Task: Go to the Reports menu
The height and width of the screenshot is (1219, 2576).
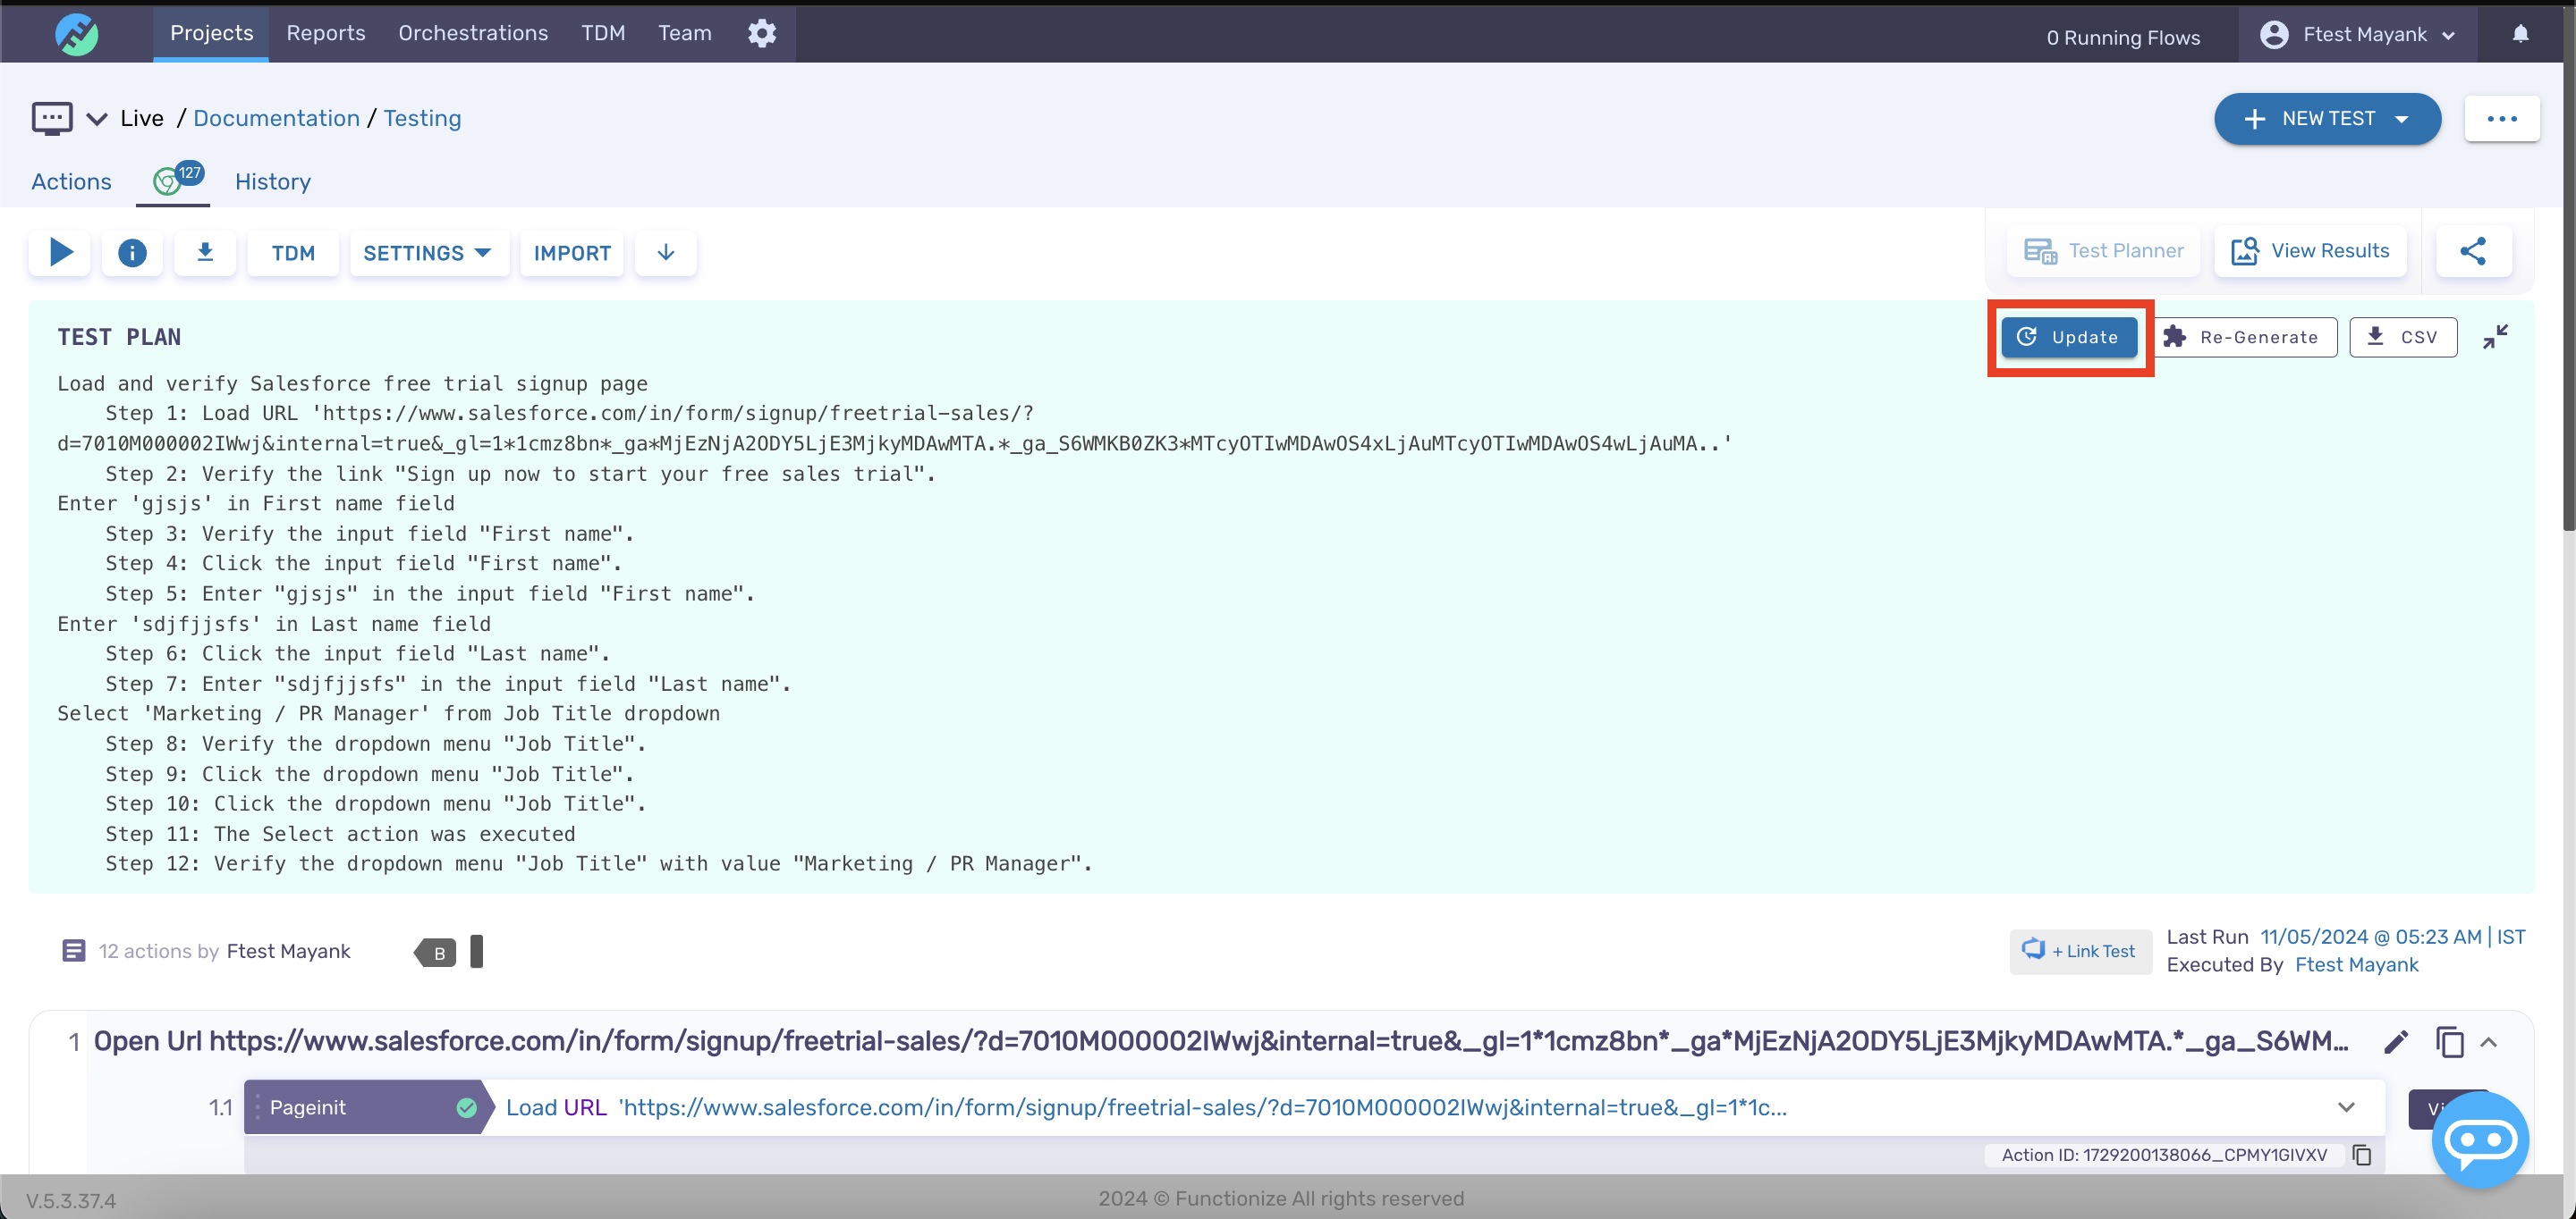Action: point(326,33)
